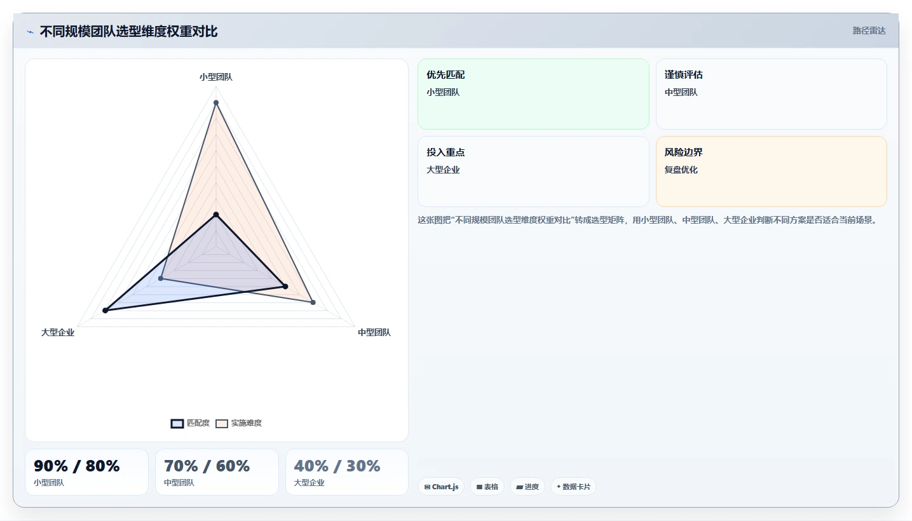Select the 匹配度 data point on 中型团队 axis
This screenshot has width=912, height=521.
[x=285, y=287]
